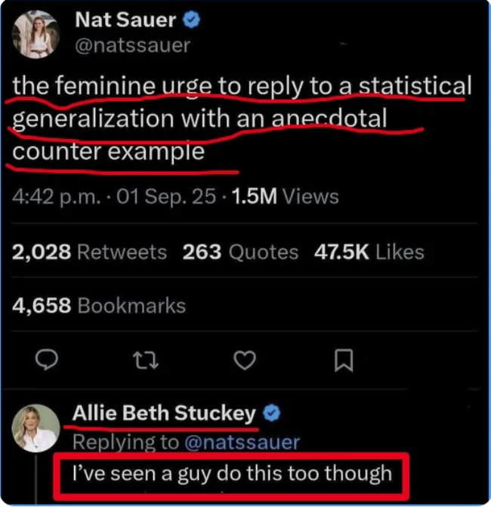Screen dimensions: 491x512
Task: Click the reply speech bubble icon
Action: 47,359
